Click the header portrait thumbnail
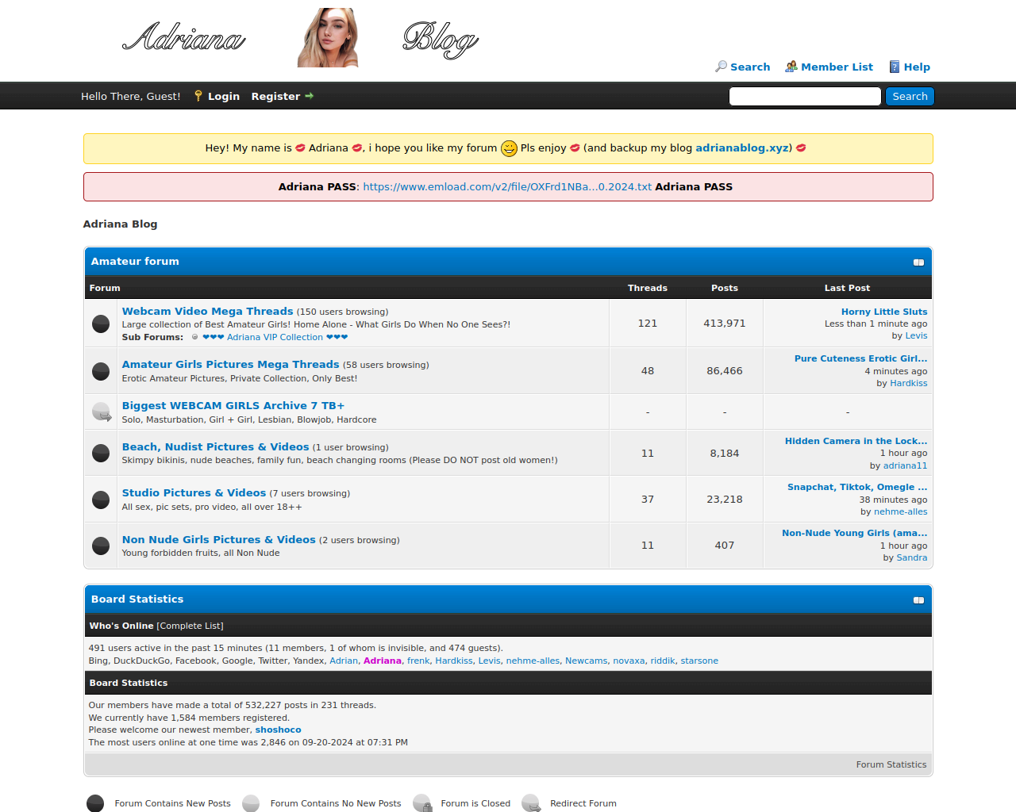Screen dimensions: 1016x812 pos(327,37)
